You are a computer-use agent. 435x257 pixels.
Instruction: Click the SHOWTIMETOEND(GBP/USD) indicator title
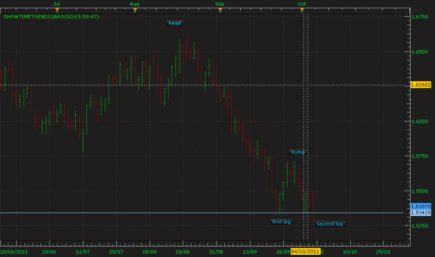coord(51,17)
